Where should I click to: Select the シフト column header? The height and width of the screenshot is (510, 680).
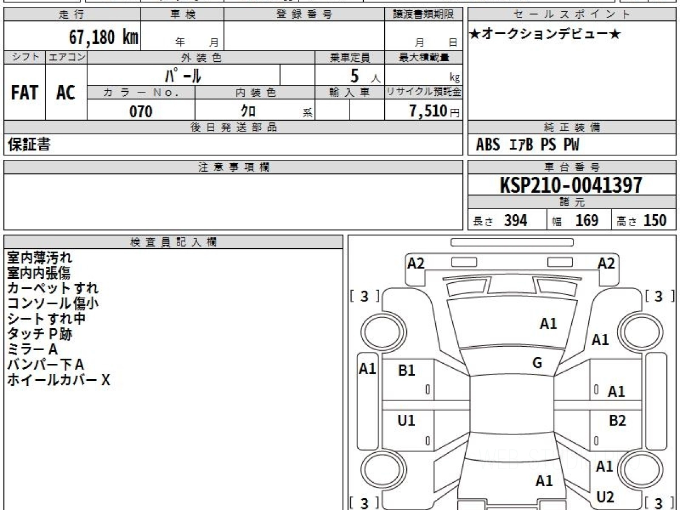[24, 57]
